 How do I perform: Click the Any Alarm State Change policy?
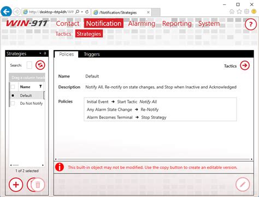click(x=122, y=110)
